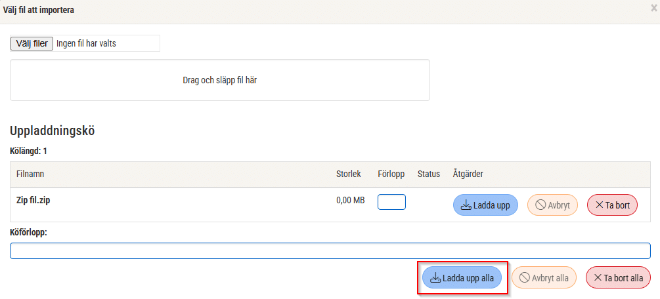Click the Filnamn column header
This screenshot has width=660, height=299.
tap(30, 174)
